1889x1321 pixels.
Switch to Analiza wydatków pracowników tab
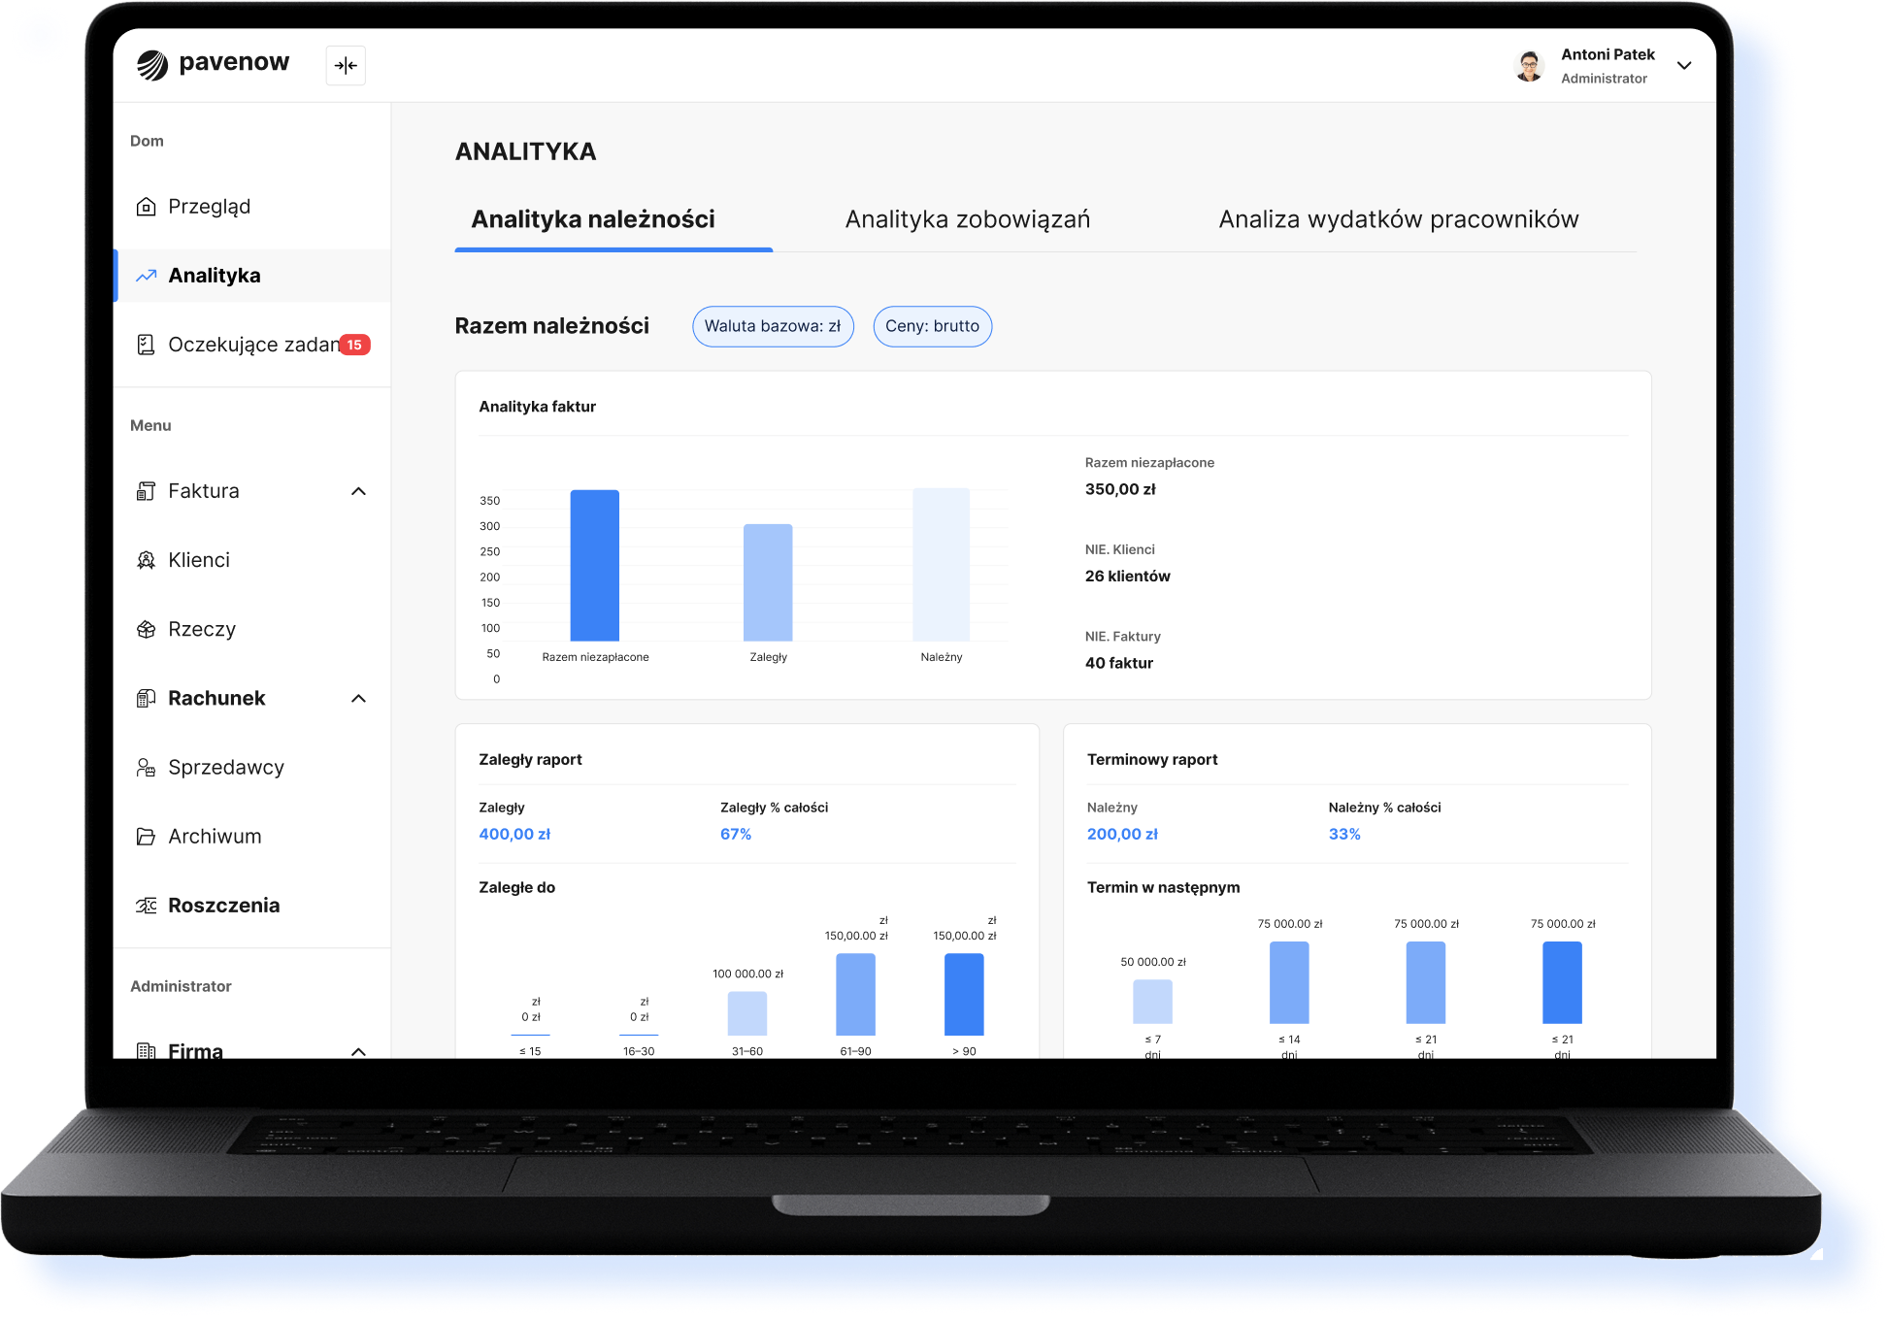pos(1398,219)
